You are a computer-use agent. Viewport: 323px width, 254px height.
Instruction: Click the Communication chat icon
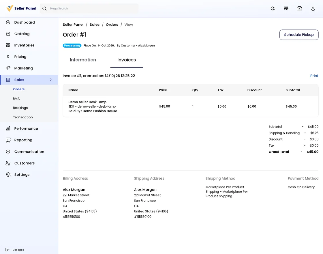[x=8, y=152]
